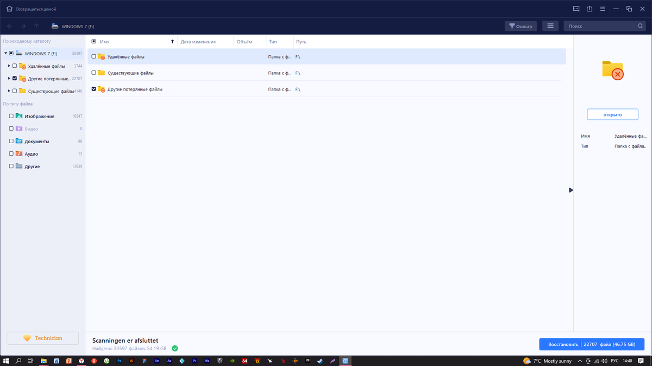Open Illustrator from the taskbar
This screenshot has width=652, height=366.
(132, 361)
